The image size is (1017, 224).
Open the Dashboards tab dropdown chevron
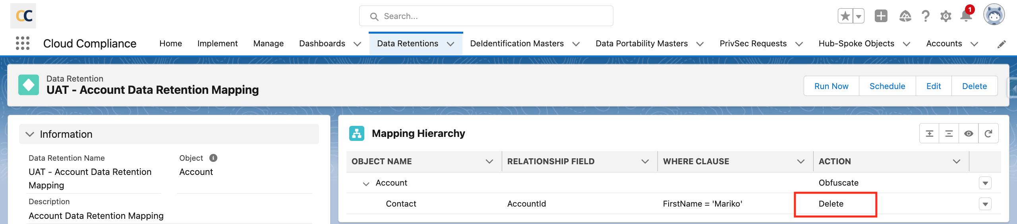pos(357,44)
